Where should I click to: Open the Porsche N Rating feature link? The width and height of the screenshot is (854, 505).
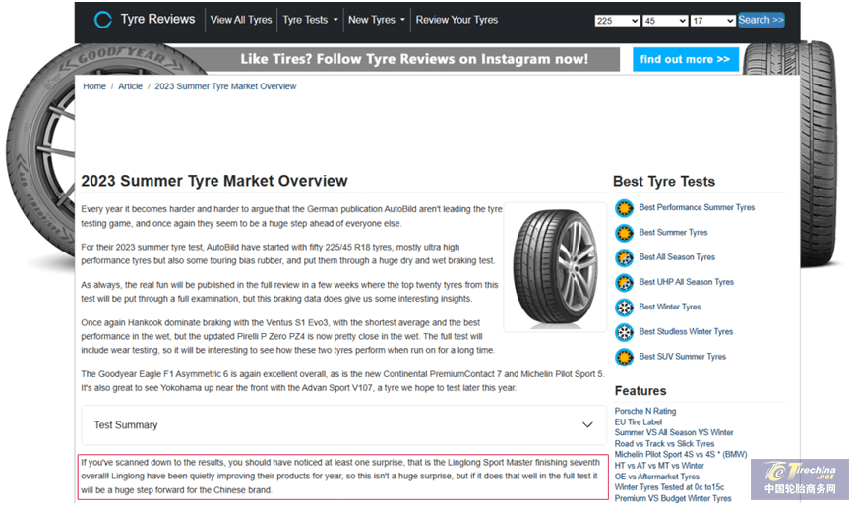pos(645,411)
